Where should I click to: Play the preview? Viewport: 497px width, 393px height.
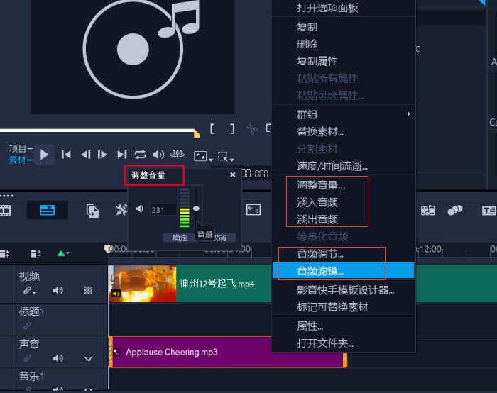pos(44,155)
